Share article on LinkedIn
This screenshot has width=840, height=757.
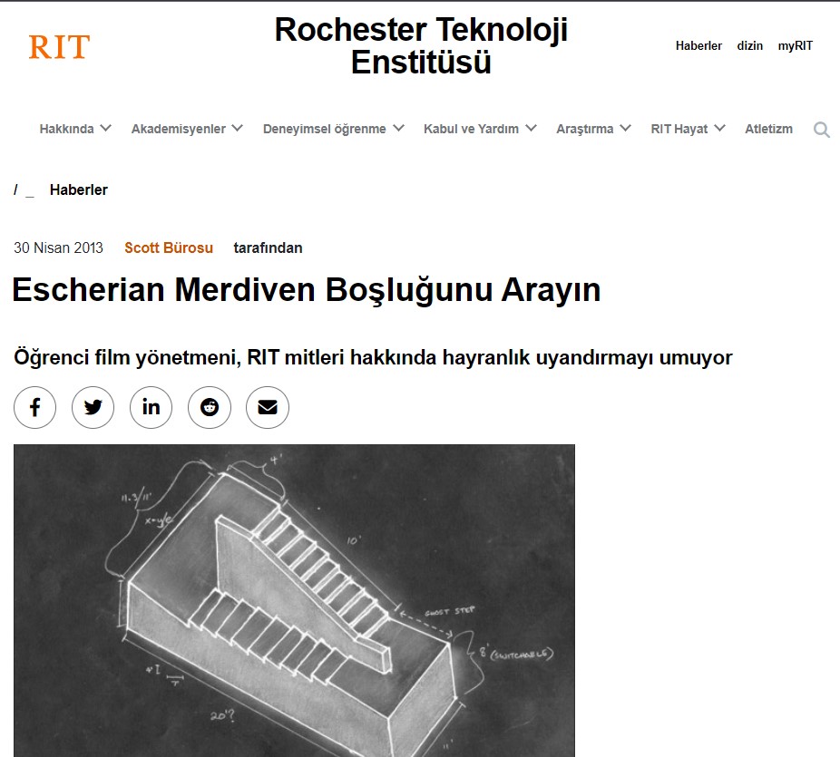click(x=151, y=408)
